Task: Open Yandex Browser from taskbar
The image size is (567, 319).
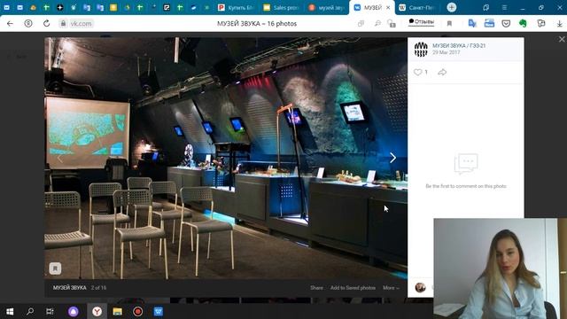Action: 97,311
